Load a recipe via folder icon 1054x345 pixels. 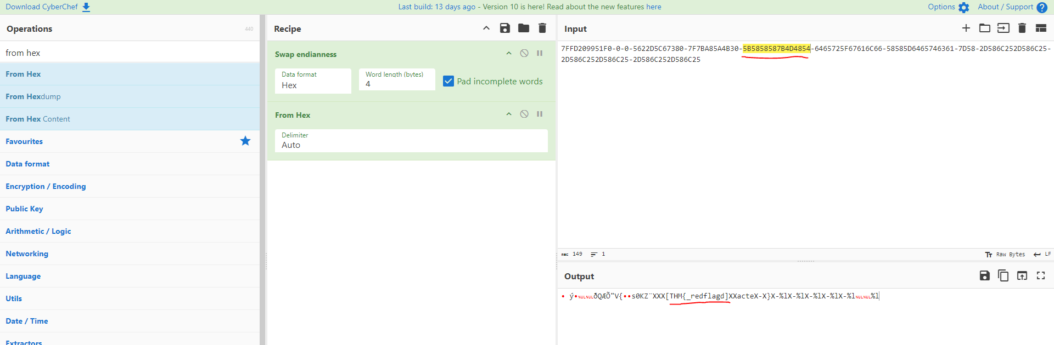click(x=523, y=28)
